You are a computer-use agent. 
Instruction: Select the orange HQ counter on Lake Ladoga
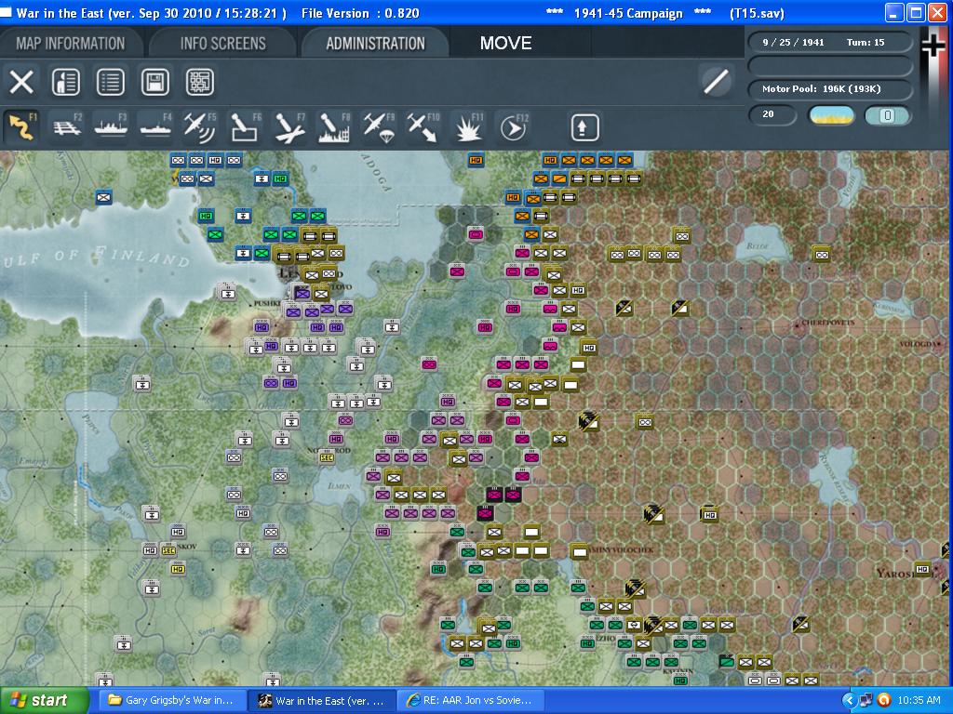tap(476, 160)
